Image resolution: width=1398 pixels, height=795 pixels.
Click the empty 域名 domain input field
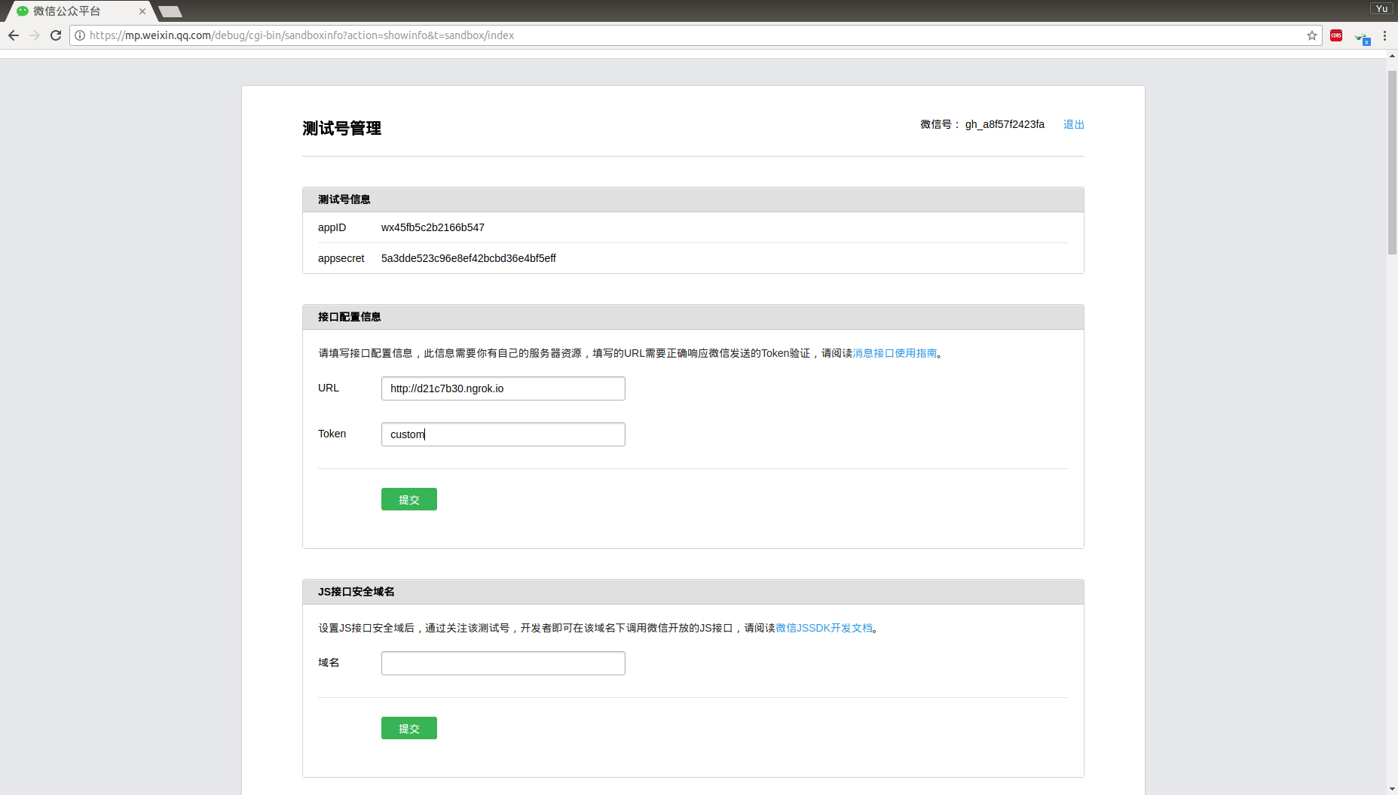pos(503,662)
